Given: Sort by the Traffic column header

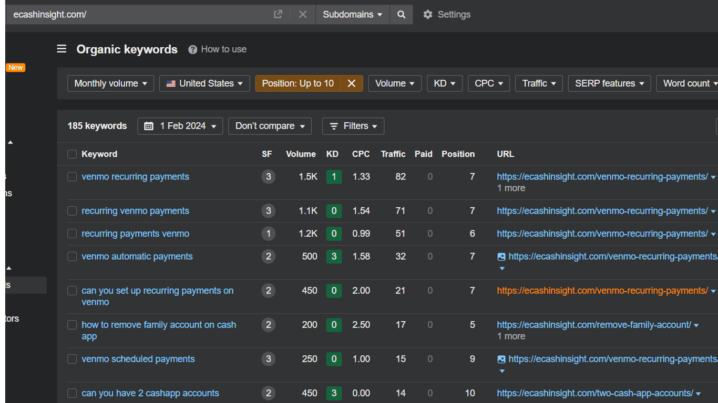Looking at the screenshot, I should click(x=393, y=154).
